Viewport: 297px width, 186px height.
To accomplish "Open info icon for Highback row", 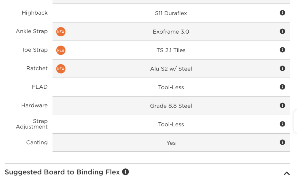I will pos(282,13).
